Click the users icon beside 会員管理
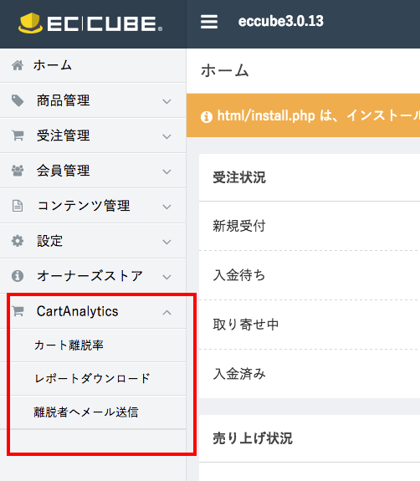This screenshot has height=481, width=420. pos(18,171)
